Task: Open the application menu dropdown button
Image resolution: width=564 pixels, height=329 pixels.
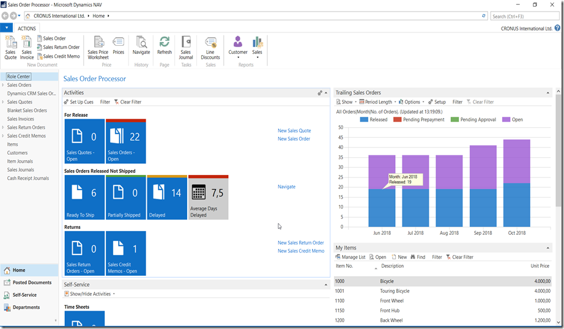Action: coord(7,28)
